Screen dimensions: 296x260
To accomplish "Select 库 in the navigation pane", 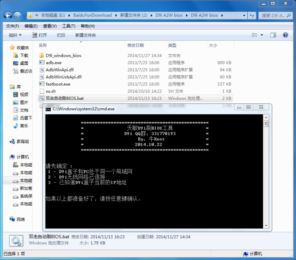I will 15,87.
